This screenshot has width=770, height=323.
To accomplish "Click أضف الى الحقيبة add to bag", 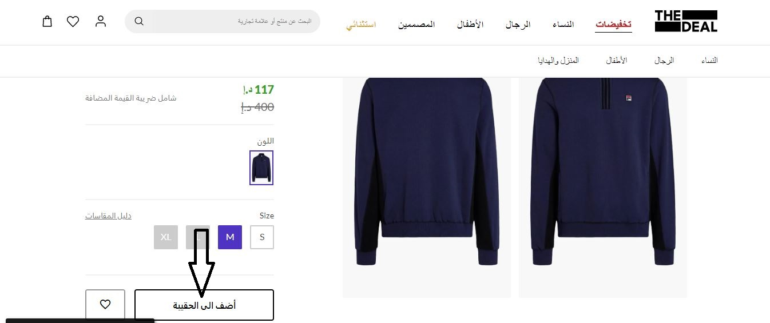I will [204, 305].
